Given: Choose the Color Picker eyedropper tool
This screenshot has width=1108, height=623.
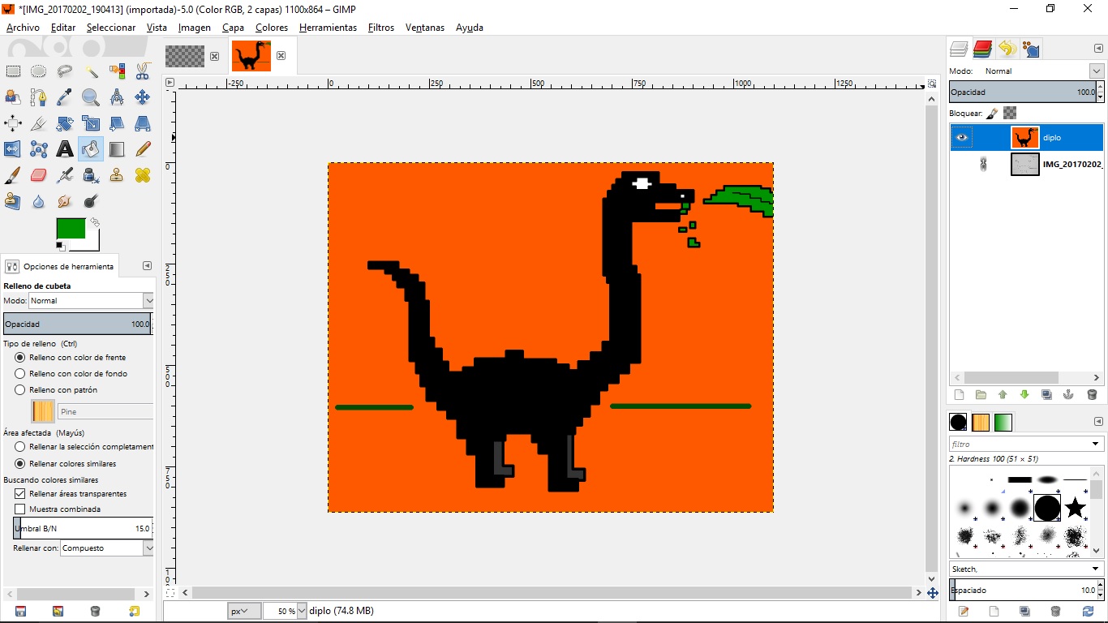Looking at the screenshot, I should coord(65,97).
